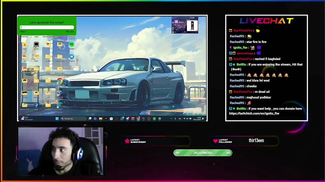Image resolution: width=325 pixels, height=182 pixels.
Task: Open the Windows Start menu
Action: (x=57, y=119)
